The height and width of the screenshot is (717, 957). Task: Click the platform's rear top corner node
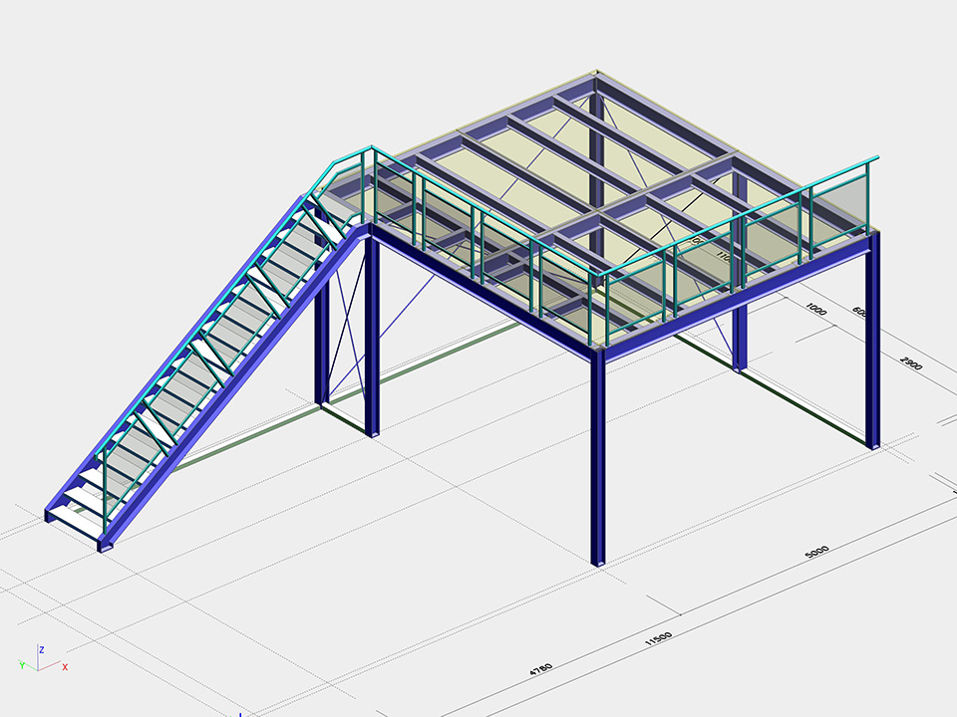point(595,72)
